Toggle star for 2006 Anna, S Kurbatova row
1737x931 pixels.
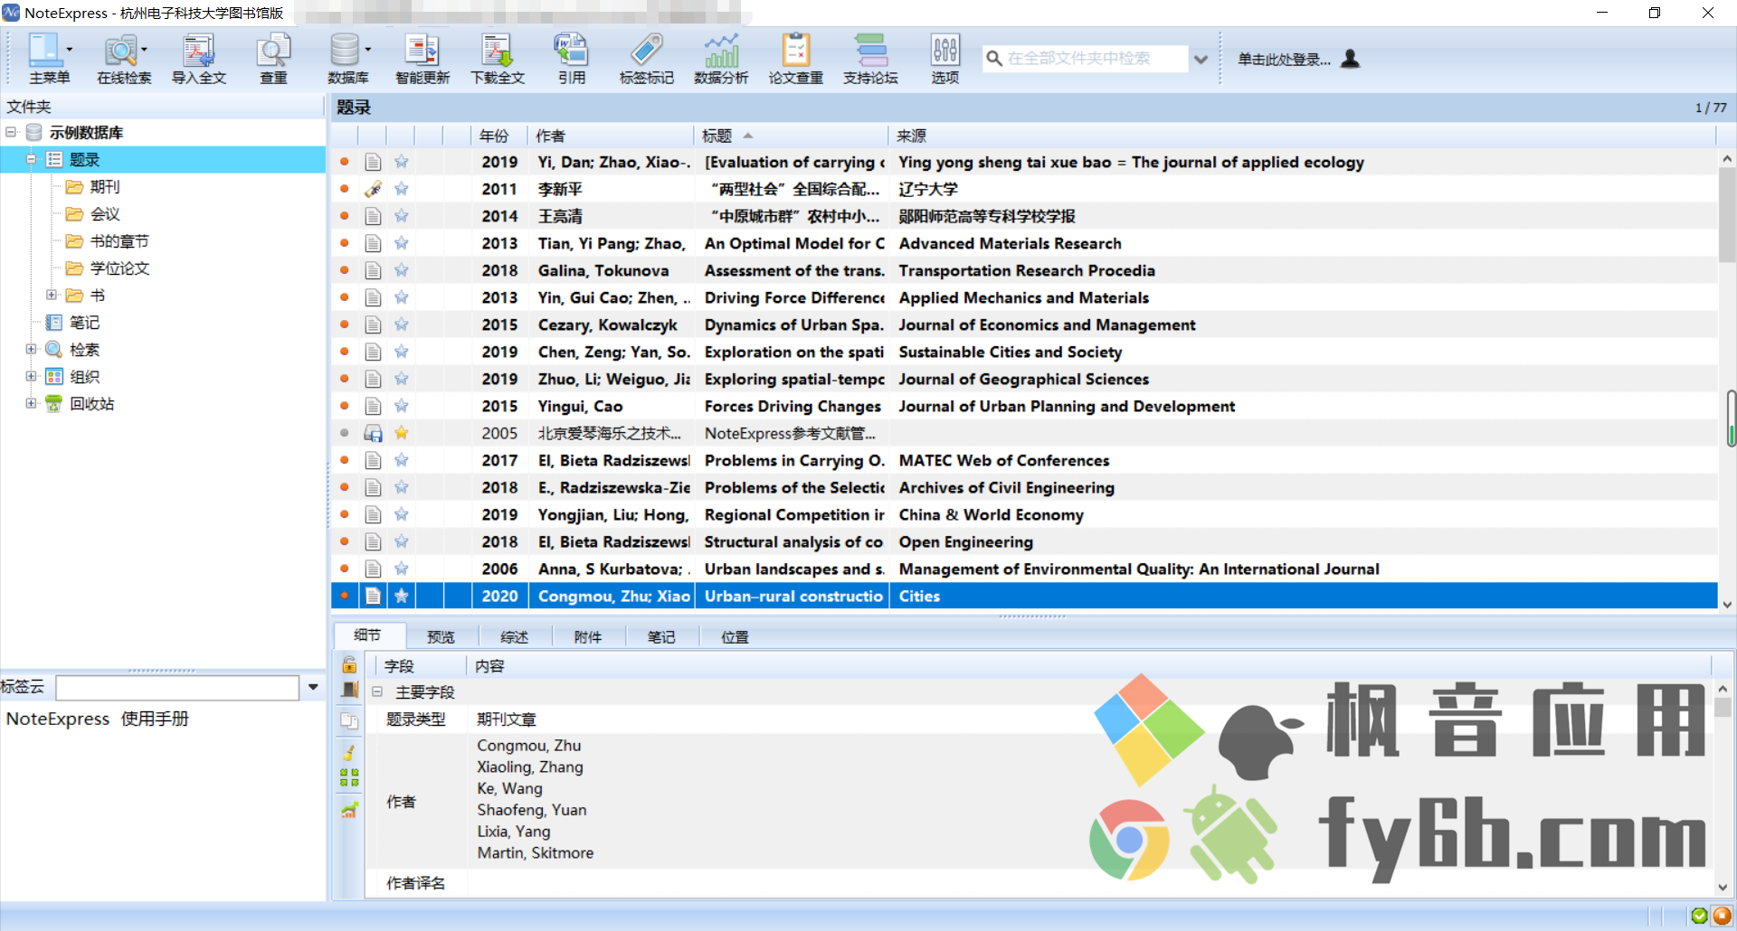pos(402,569)
